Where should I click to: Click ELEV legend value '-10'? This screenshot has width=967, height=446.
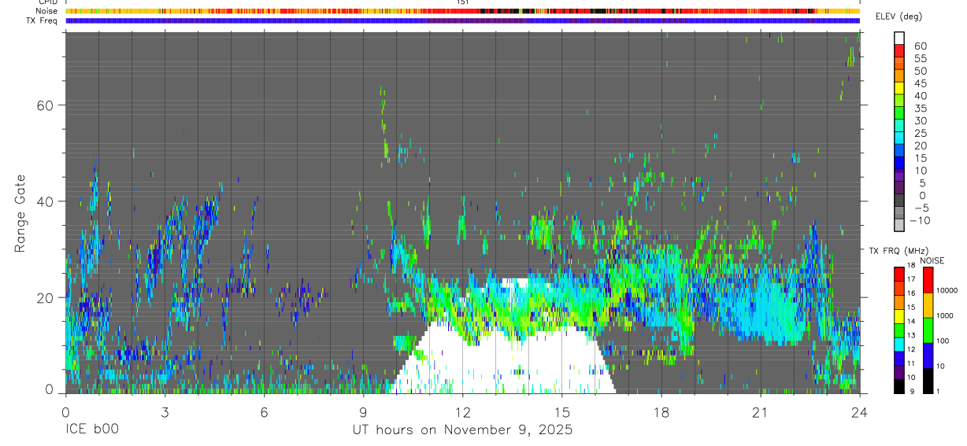921,220
